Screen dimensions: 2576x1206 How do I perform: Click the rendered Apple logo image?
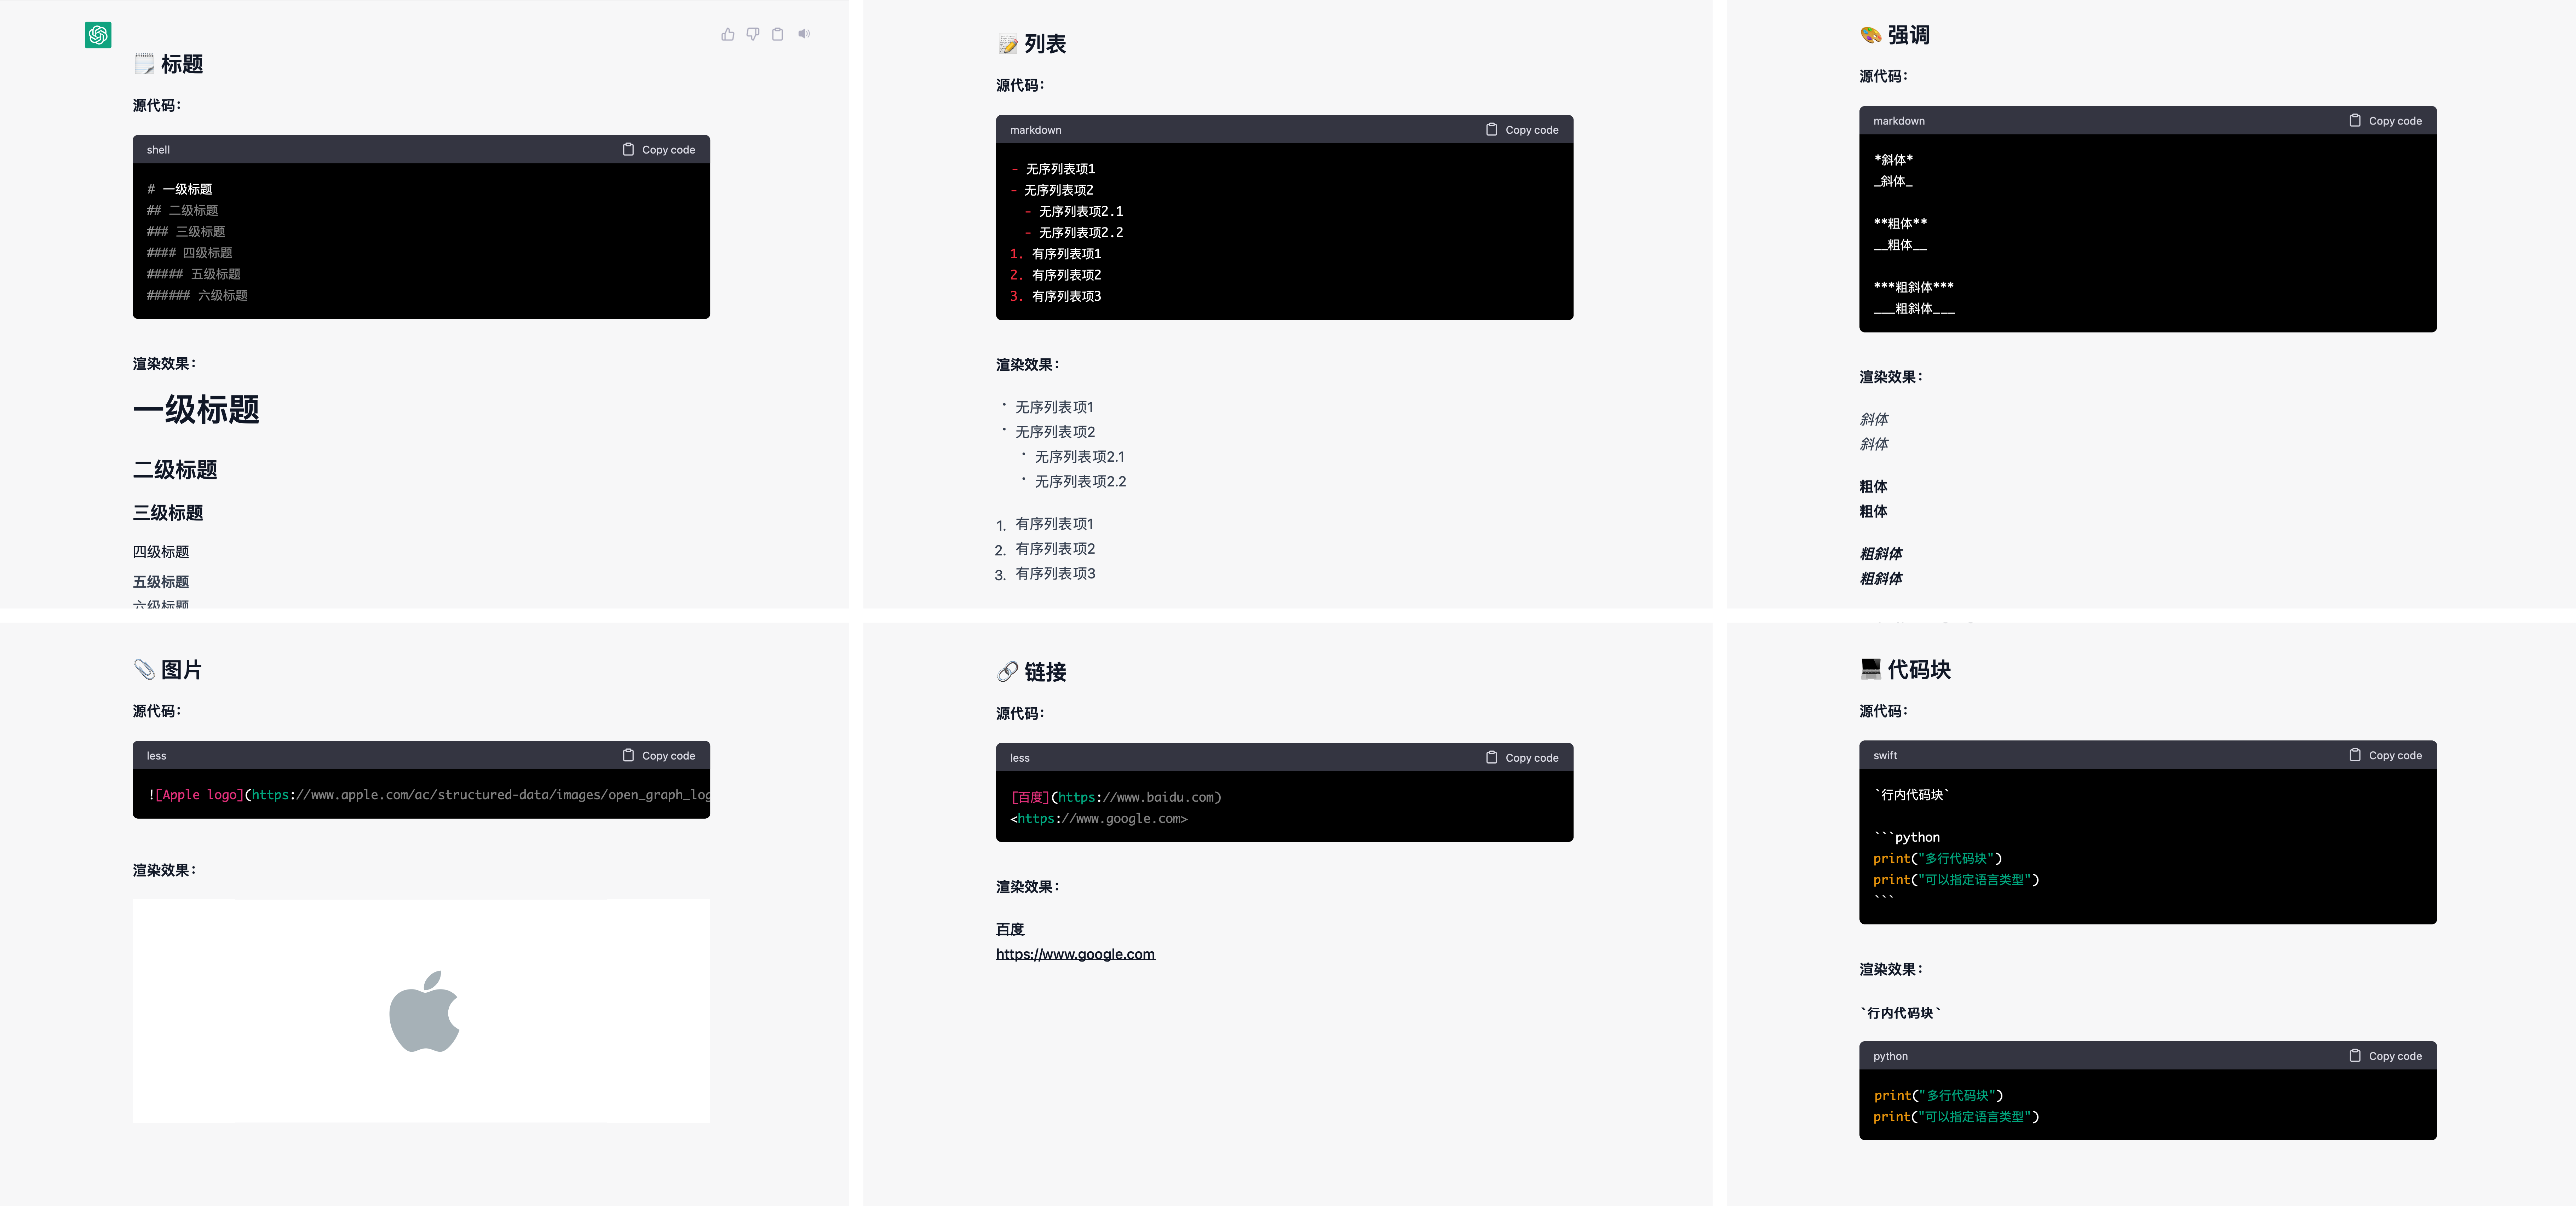[x=421, y=1011]
